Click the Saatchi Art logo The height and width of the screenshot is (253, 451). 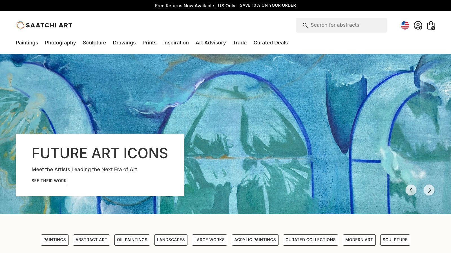tap(44, 25)
